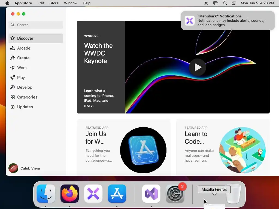Open the Apple menu logo
This screenshot has height=209, width=279.
(7, 3)
